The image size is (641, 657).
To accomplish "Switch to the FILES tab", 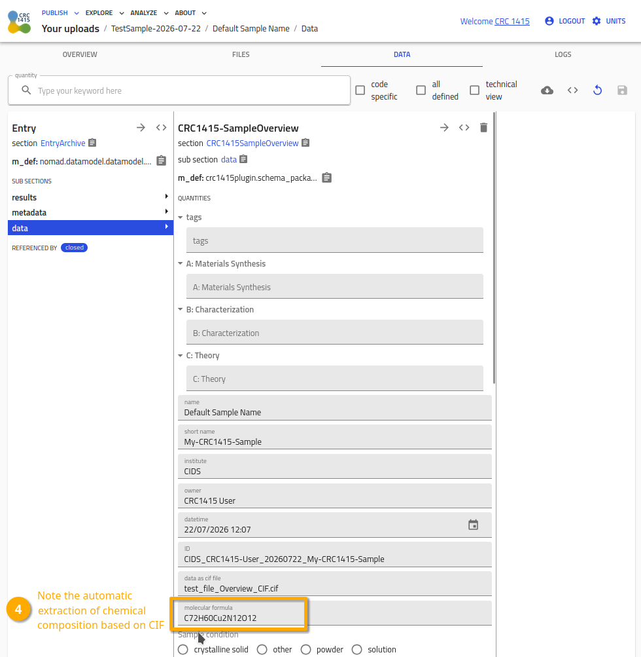I will 241,54.
